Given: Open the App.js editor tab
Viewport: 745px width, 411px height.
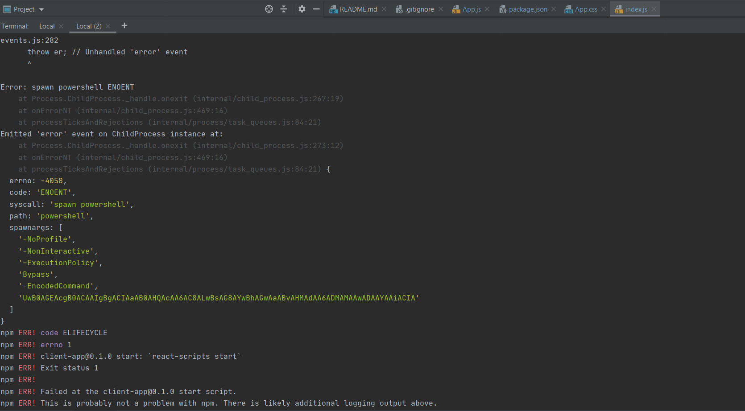Looking at the screenshot, I should (x=472, y=9).
